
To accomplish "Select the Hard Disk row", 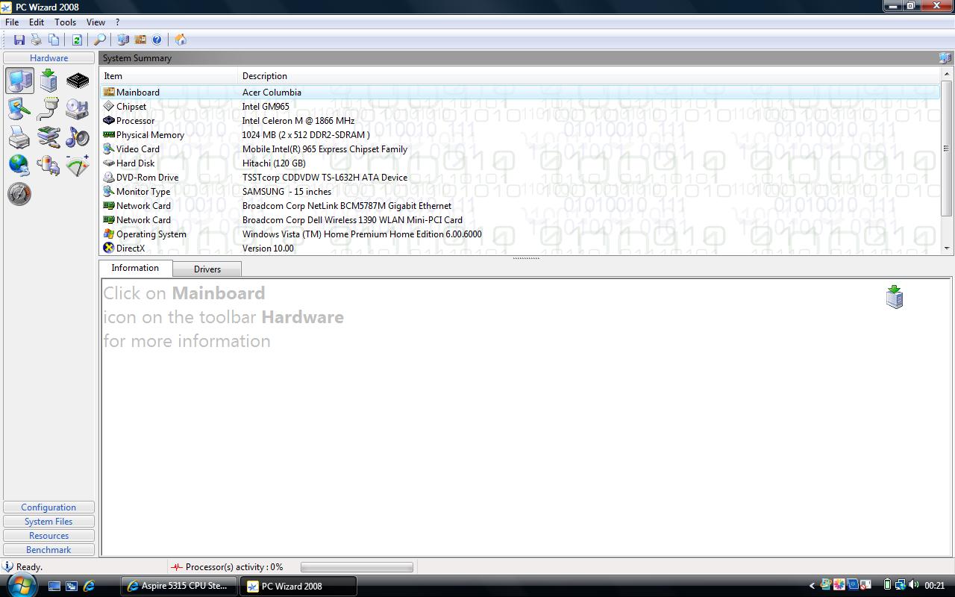I will [520, 163].
